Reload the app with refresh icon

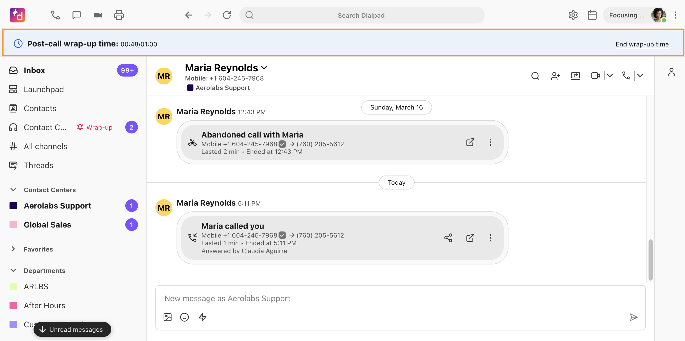tap(227, 15)
